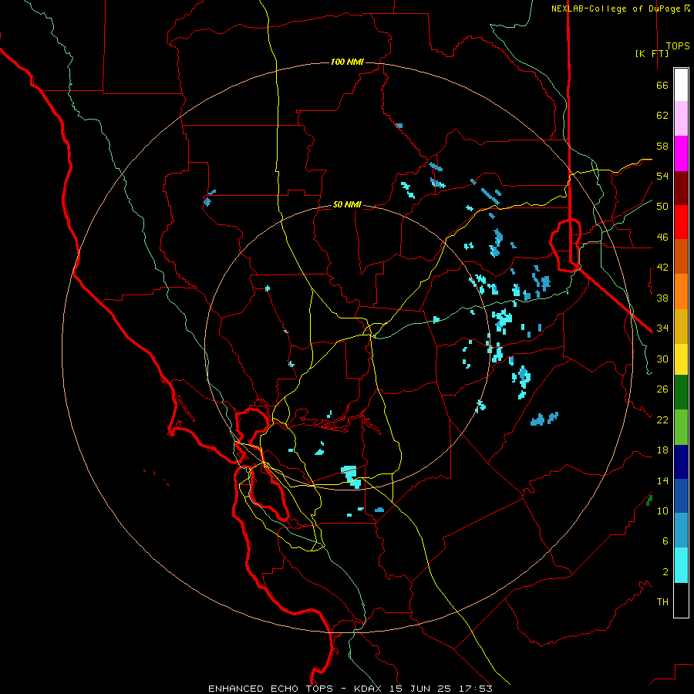Viewport: 694px width, 694px height.
Task: Click the light blue (steel blue) legend swatch
Action: click(x=681, y=530)
